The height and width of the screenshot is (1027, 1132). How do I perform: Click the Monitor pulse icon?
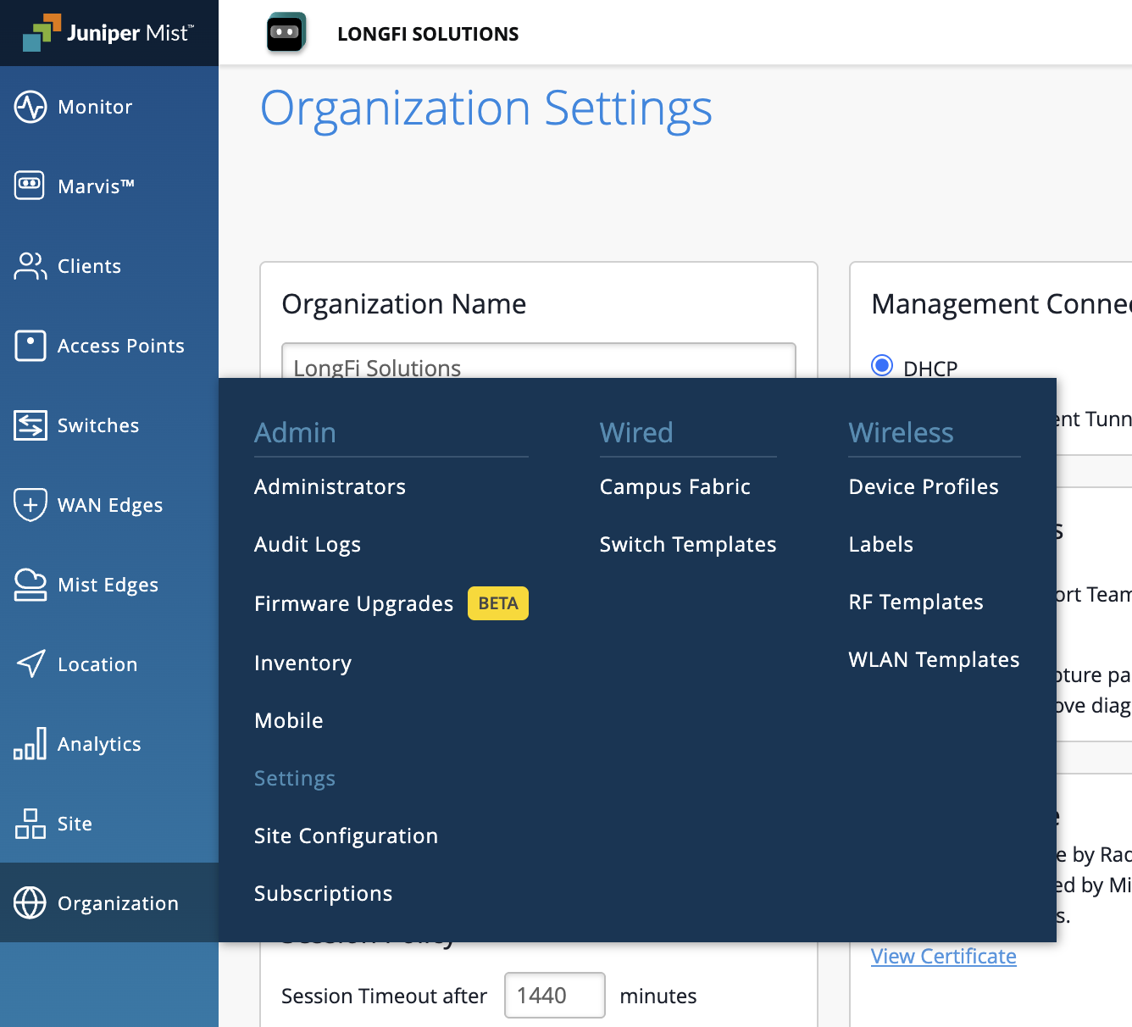(31, 107)
